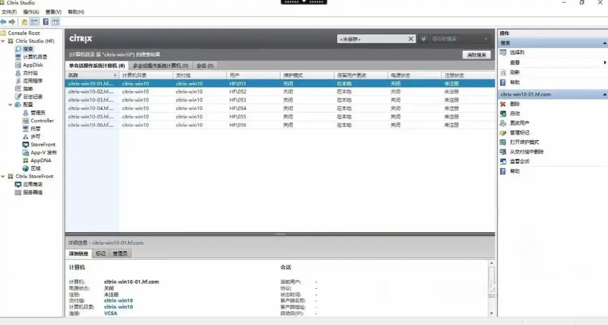This screenshot has height=325, width=608.
Task: Open the toolbar help question-mark icon
Action: [46, 22]
